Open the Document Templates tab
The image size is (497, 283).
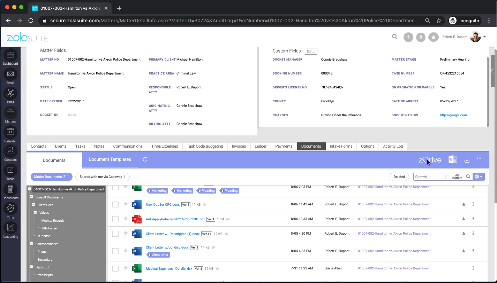point(110,159)
